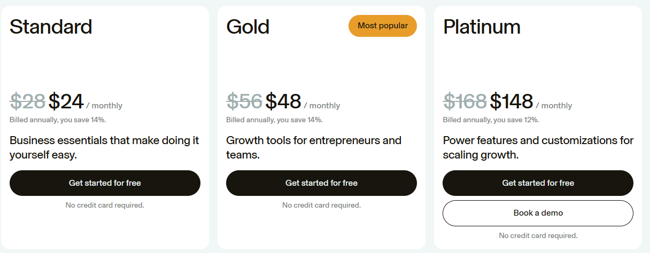This screenshot has width=650, height=253.
Task: Click the 'Power features and customizations' description
Action: pos(538,148)
